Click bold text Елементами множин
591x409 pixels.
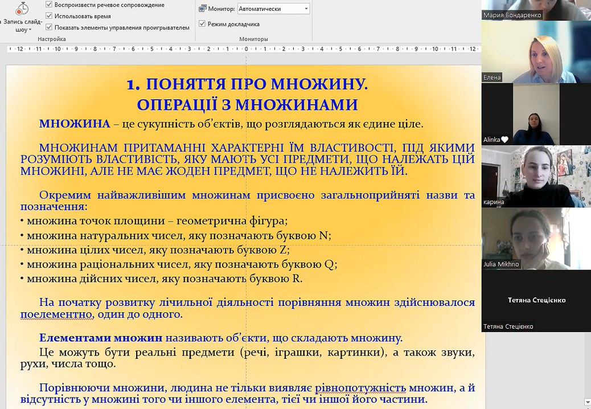(x=101, y=338)
